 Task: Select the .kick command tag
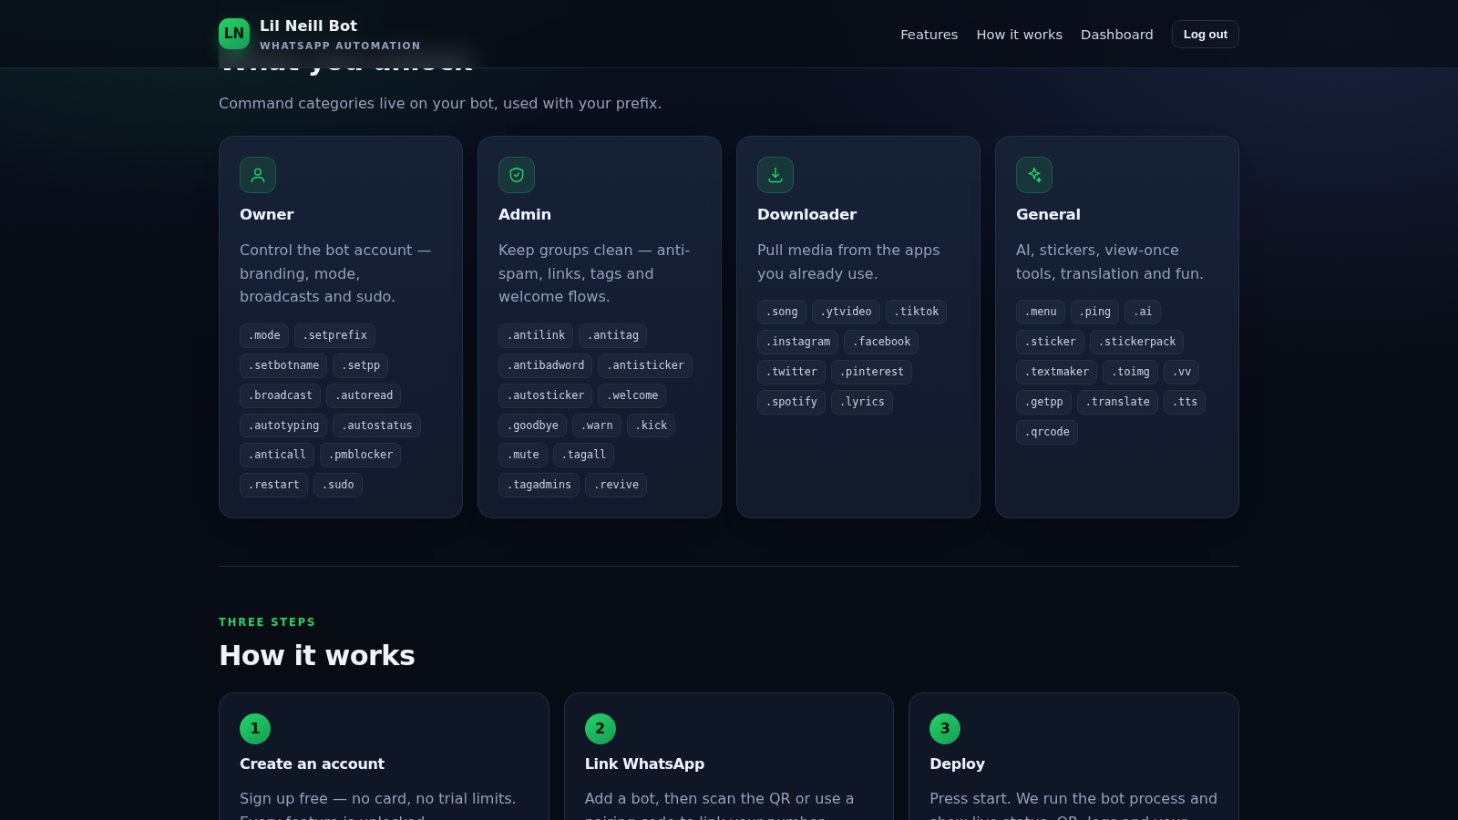pos(651,425)
